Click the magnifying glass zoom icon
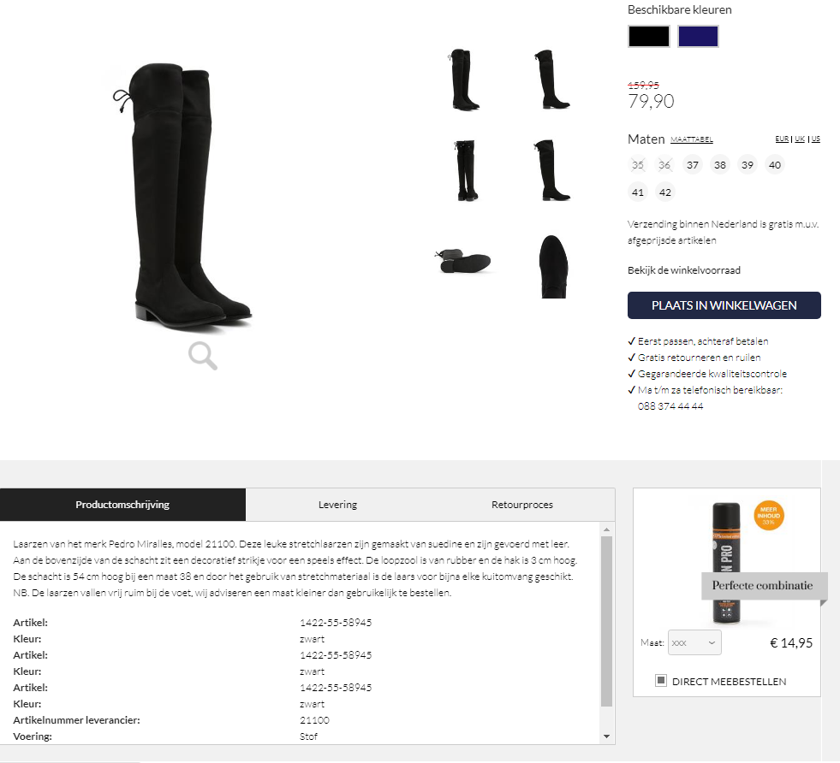The image size is (840, 763). [x=203, y=356]
